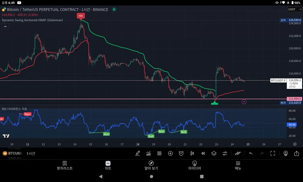Open the layout grid templates icon
The image size is (303, 182).
159,153
